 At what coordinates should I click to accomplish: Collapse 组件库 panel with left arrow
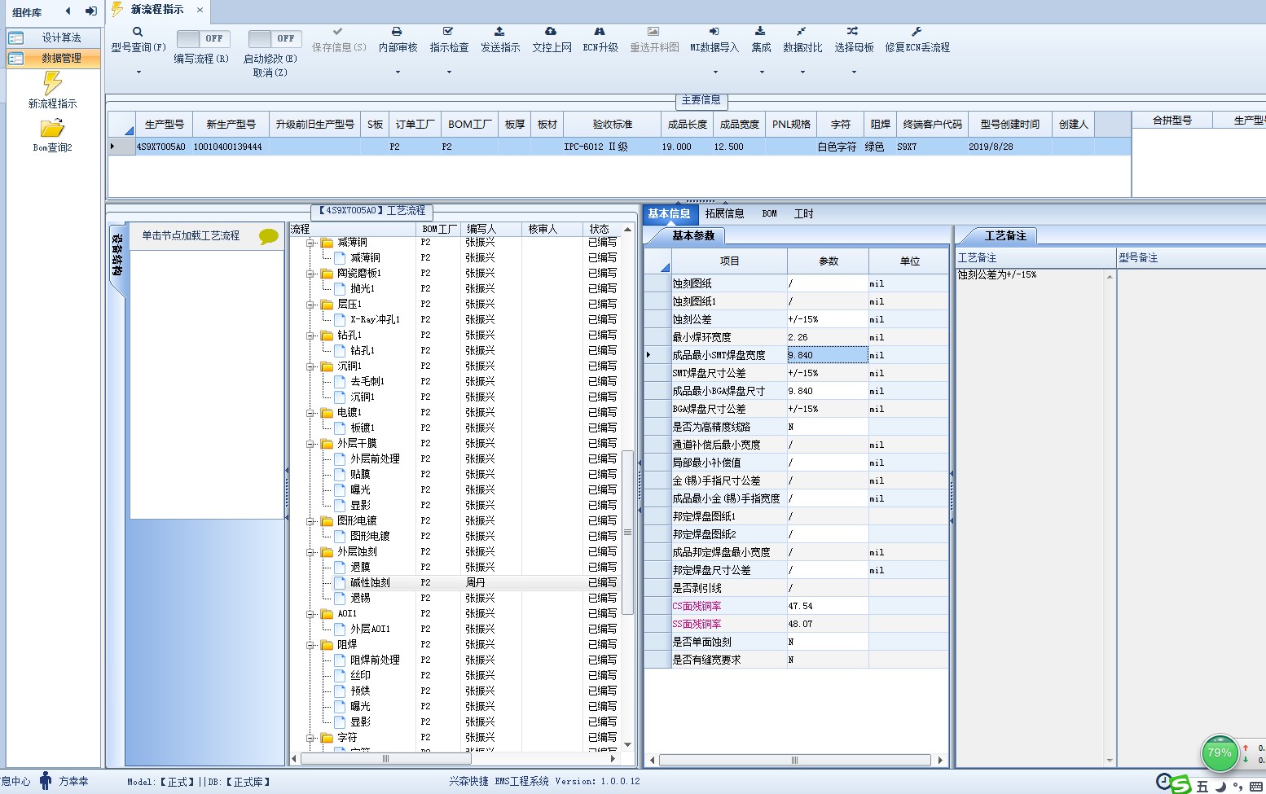coord(68,11)
